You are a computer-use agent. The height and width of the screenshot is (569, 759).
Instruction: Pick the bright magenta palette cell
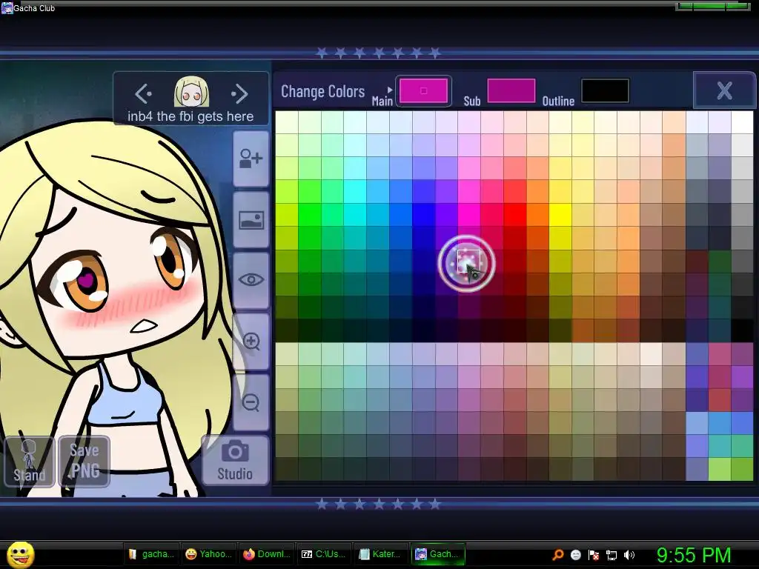tap(469, 215)
